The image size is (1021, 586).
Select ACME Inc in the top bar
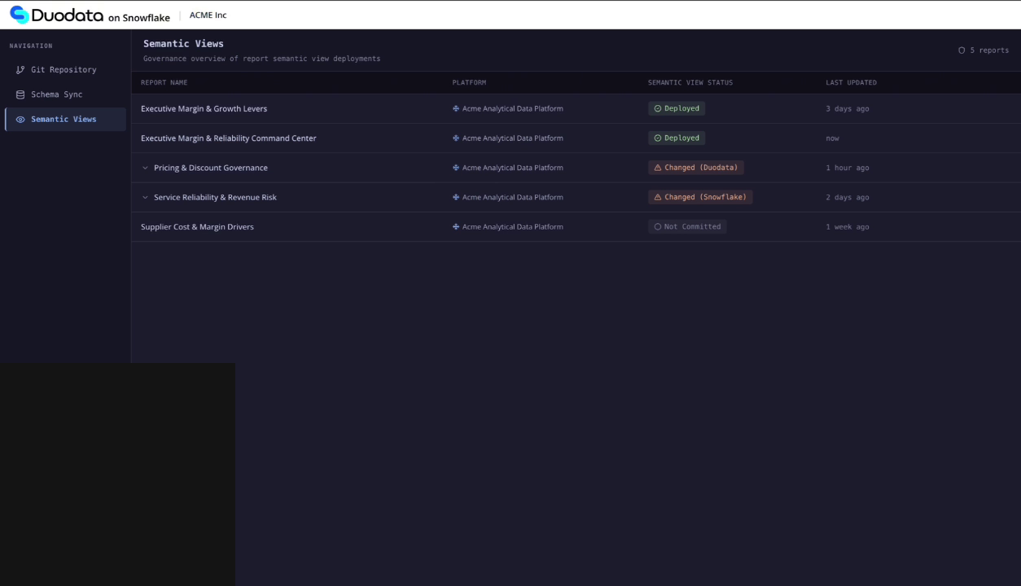(x=208, y=14)
